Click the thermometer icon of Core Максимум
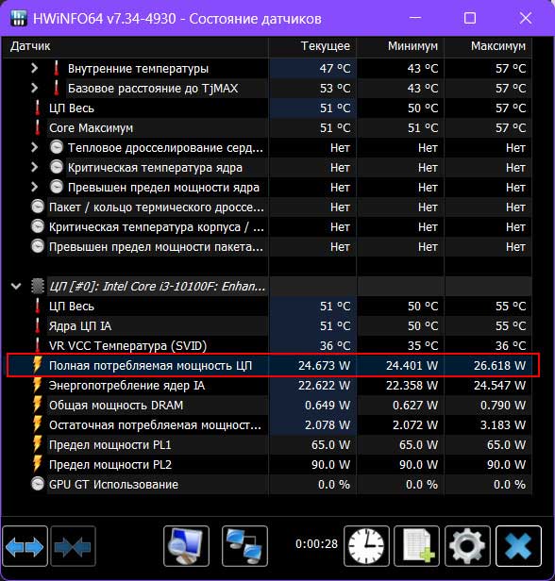The height and width of the screenshot is (581, 555). (38, 128)
